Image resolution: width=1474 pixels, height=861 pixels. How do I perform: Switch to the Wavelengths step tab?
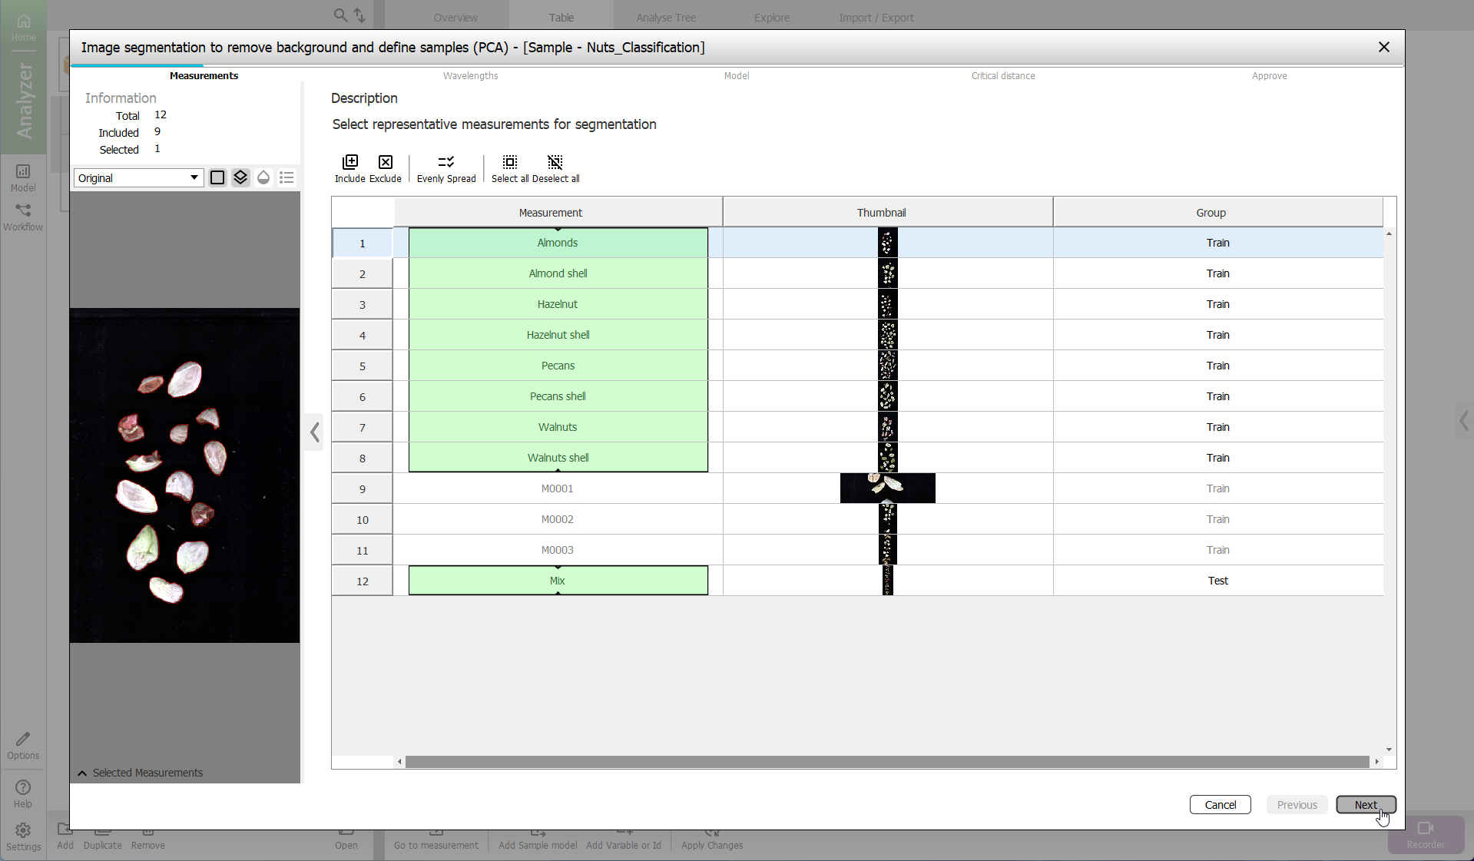pos(470,75)
